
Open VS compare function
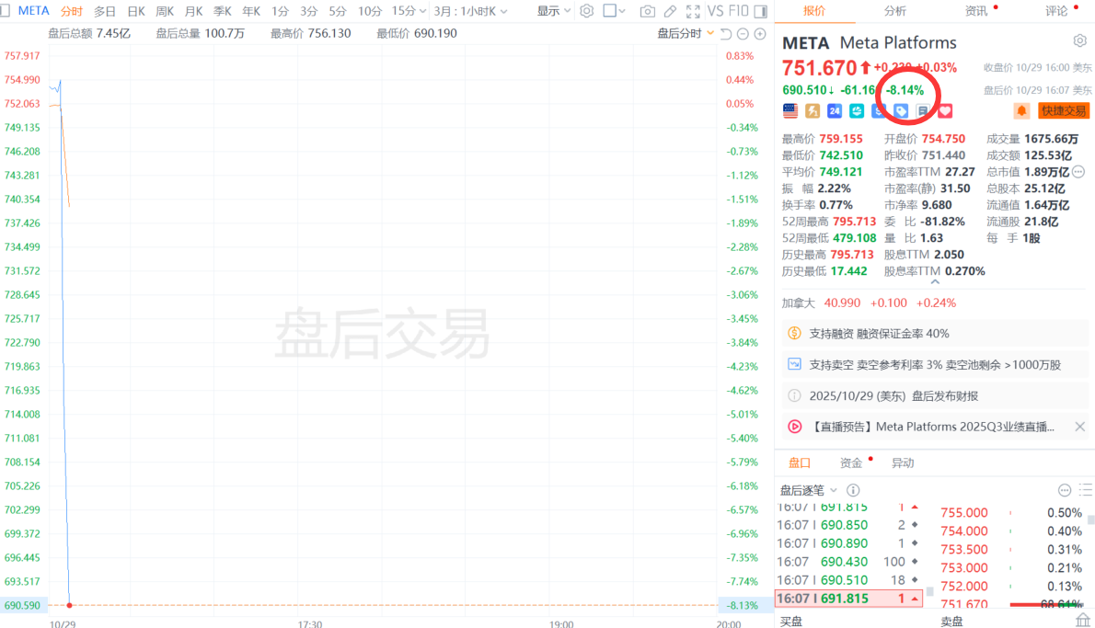(715, 11)
